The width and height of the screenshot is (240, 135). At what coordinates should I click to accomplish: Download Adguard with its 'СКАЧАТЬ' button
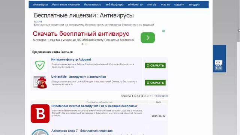pos(155,66)
